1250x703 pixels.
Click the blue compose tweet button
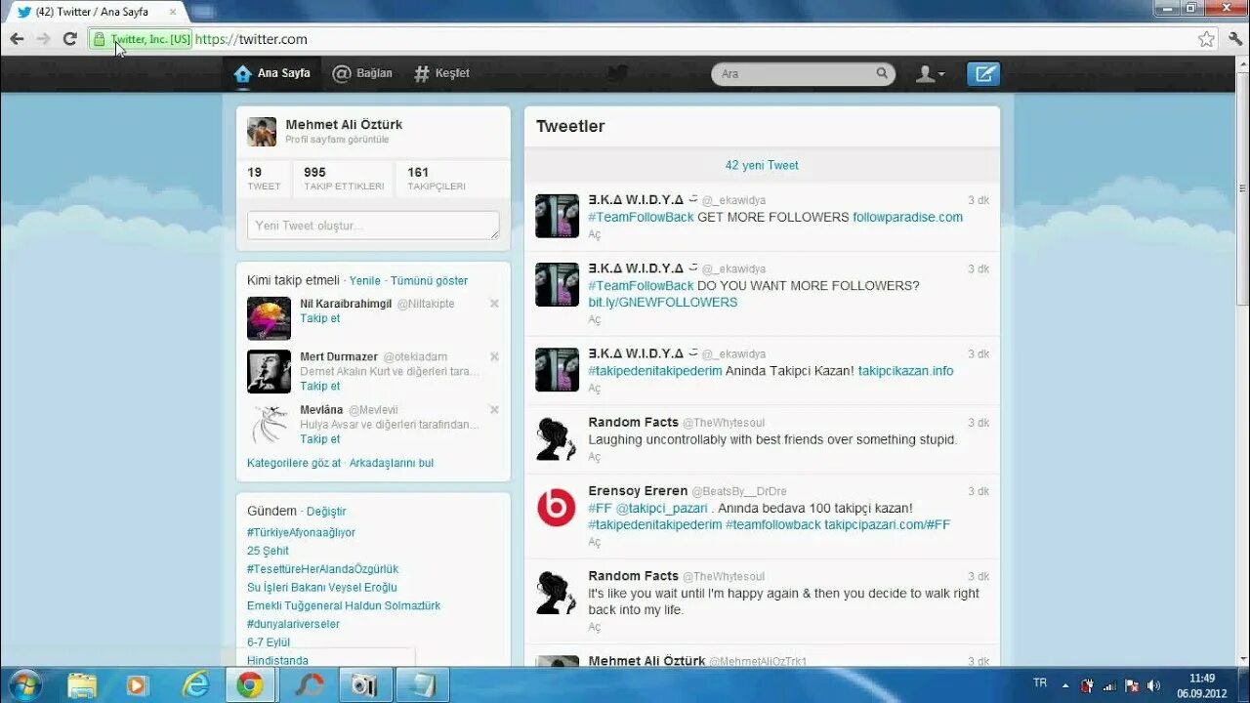(x=983, y=74)
